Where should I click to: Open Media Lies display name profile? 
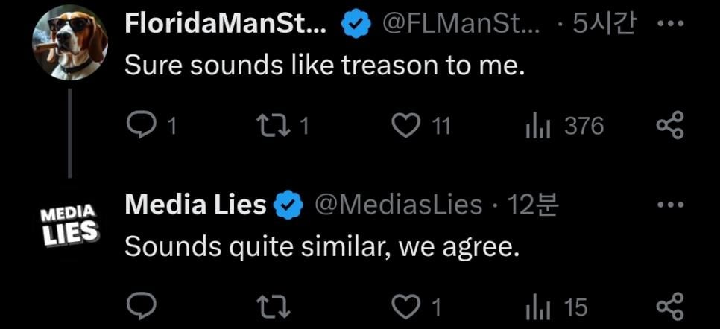[195, 204]
